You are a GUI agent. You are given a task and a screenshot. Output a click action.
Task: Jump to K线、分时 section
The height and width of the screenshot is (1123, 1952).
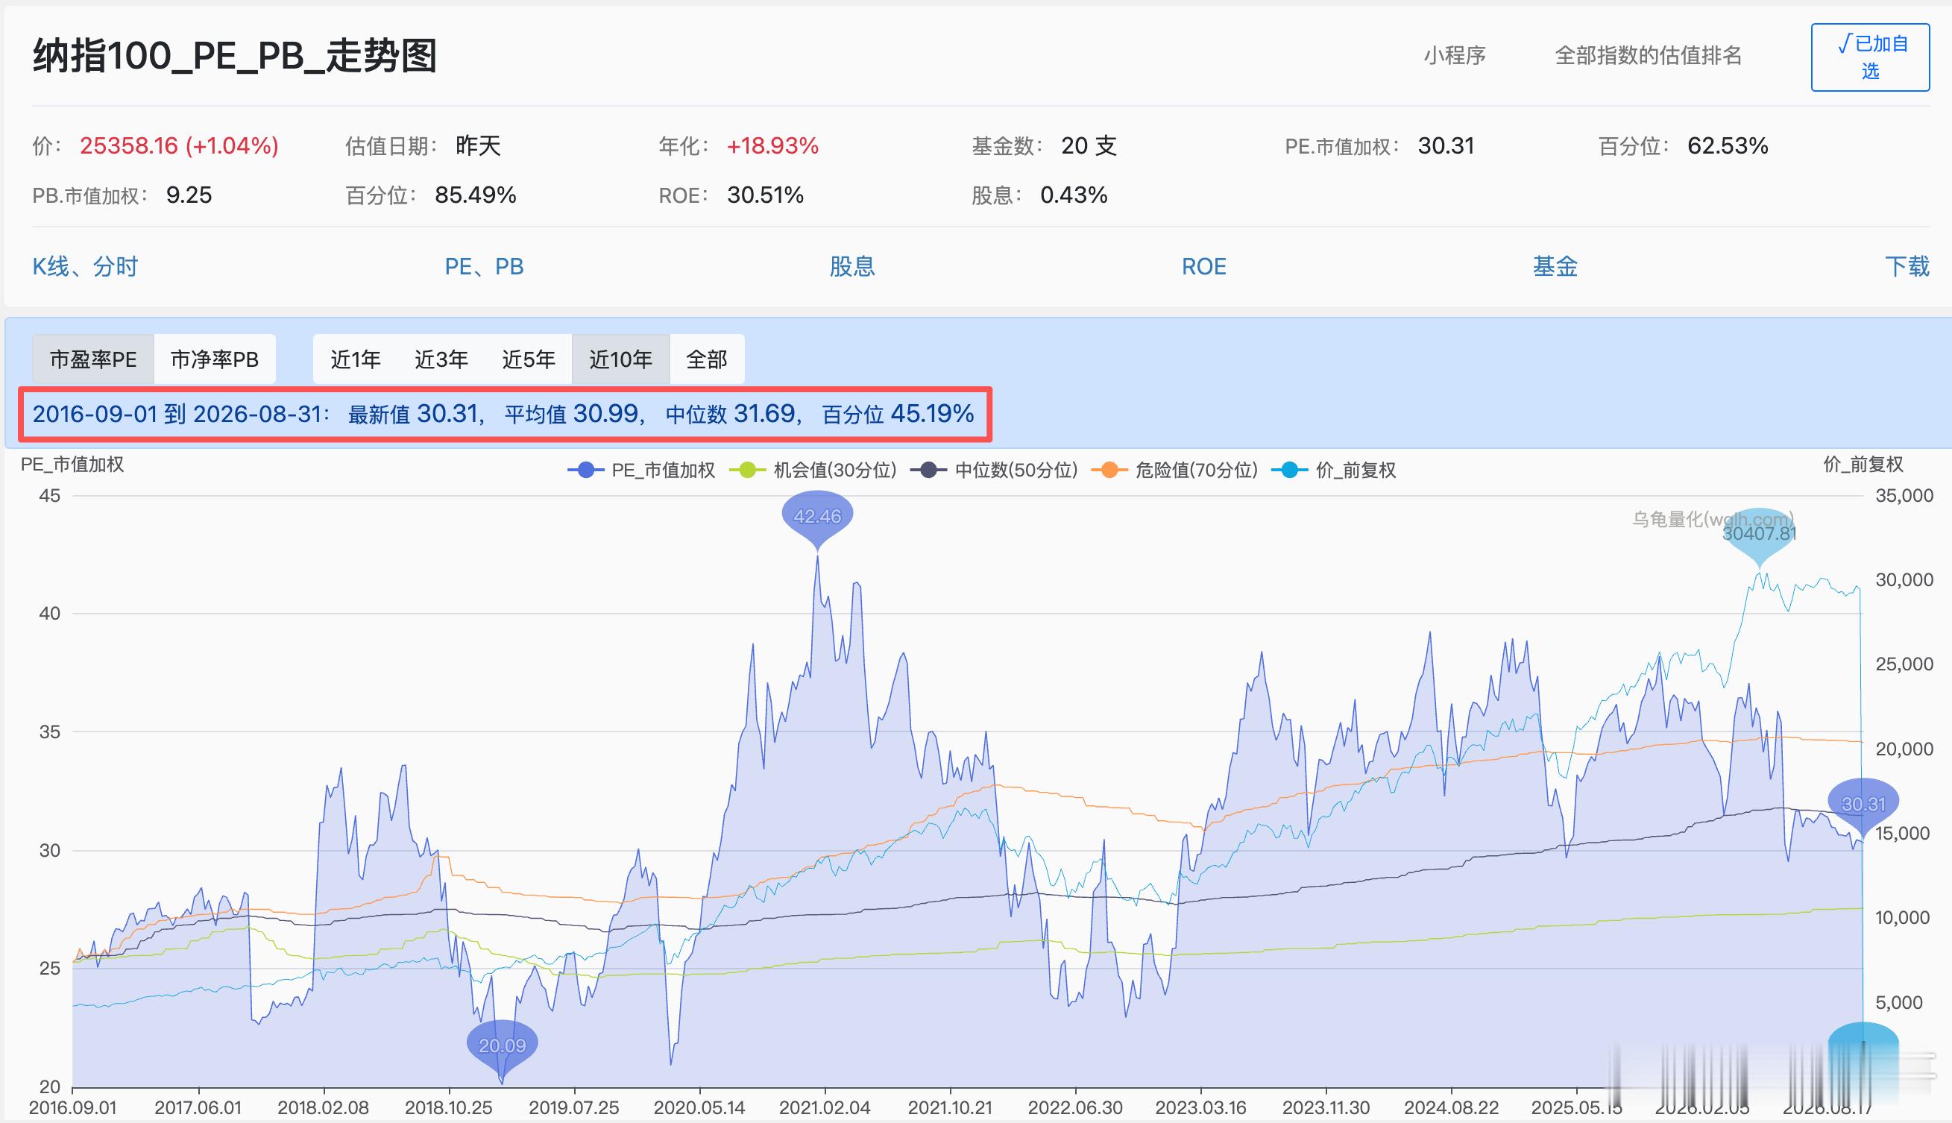[x=85, y=266]
